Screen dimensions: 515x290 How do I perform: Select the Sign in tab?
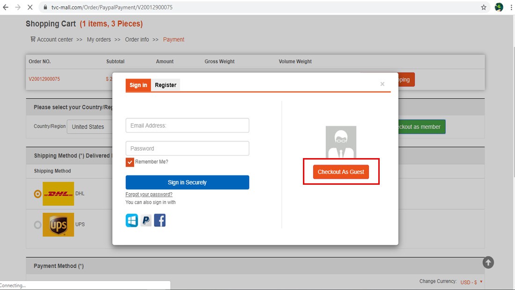coord(138,85)
